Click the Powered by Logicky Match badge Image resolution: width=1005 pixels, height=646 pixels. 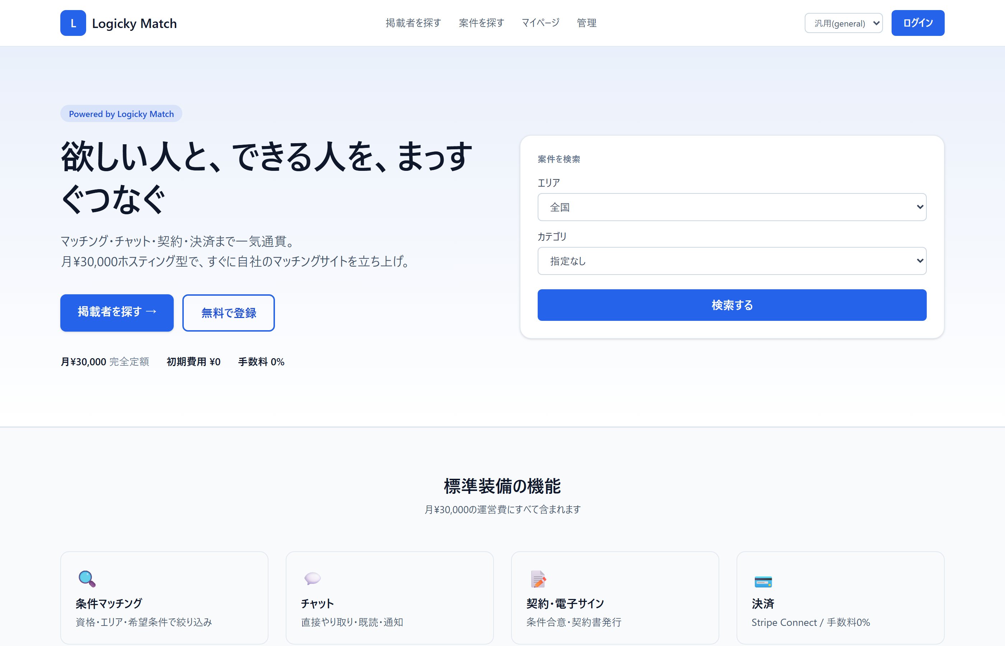point(121,114)
